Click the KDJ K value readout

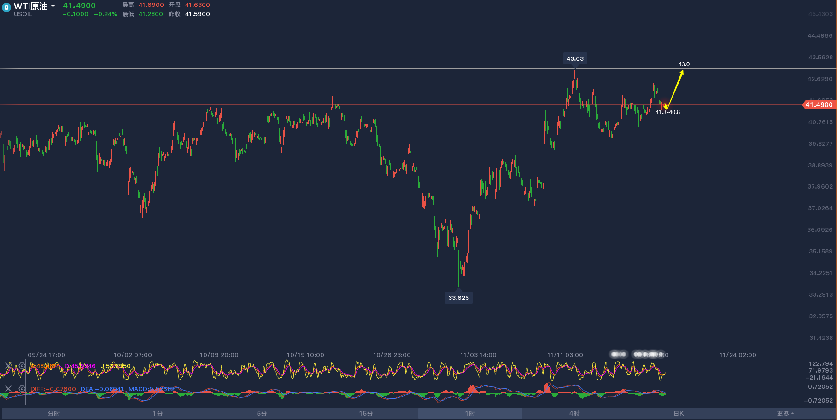point(45,366)
